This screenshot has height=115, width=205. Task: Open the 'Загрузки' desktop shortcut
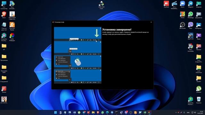coord(199,4)
